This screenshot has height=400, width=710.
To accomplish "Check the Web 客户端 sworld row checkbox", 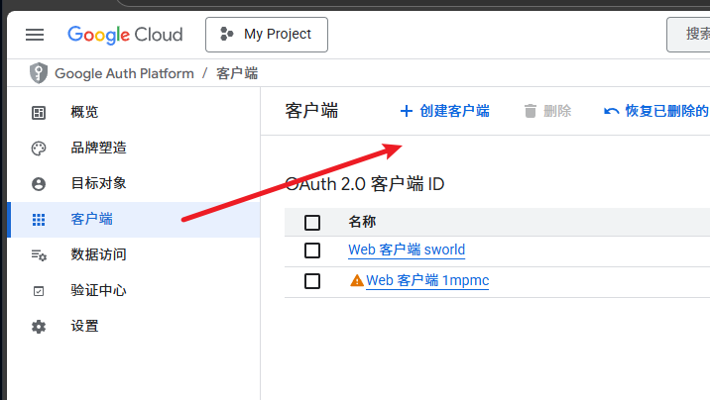I will coord(312,250).
